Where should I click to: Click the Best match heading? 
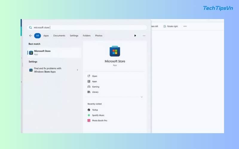pos(34,44)
